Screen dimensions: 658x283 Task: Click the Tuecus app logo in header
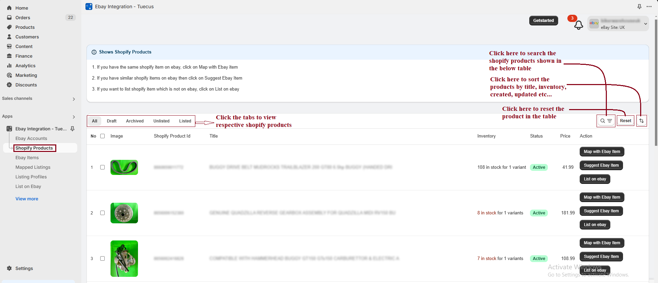point(89,7)
